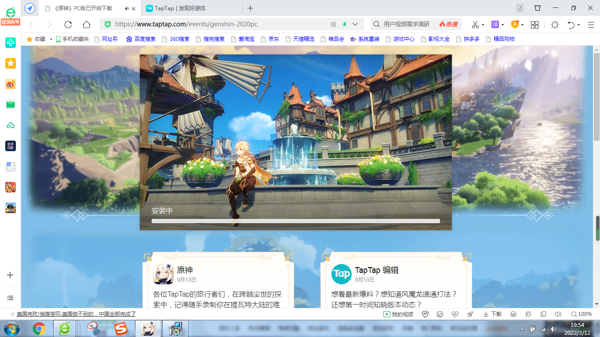Mute the audio on the 原神 tab

[x=127, y=8]
